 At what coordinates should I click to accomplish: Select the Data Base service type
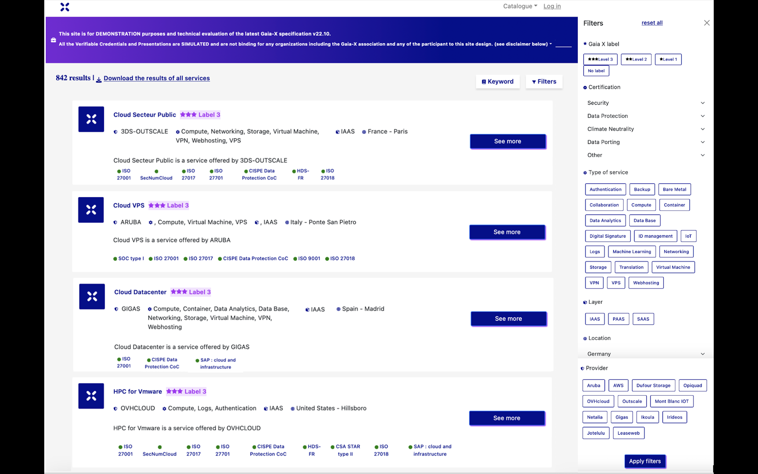point(644,221)
